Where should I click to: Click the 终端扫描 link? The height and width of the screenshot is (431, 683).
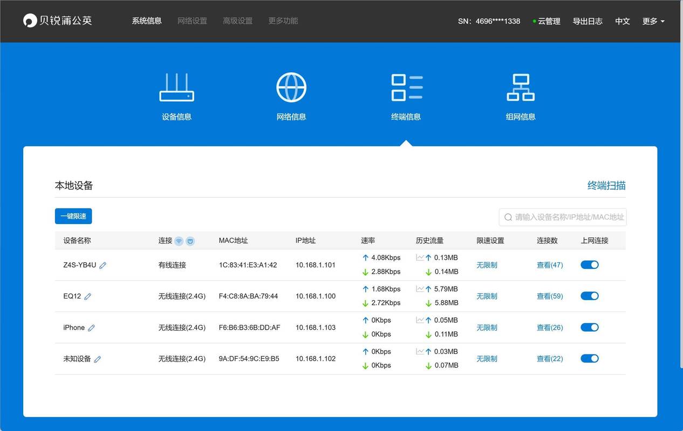pyautogui.click(x=606, y=185)
